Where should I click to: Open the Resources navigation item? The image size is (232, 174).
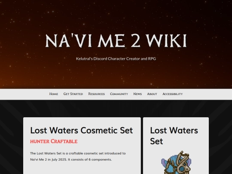pos(97,94)
